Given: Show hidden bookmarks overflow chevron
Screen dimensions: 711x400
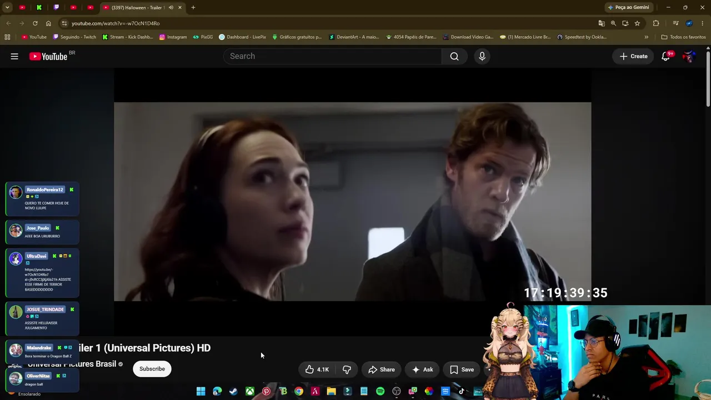Looking at the screenshot, I should (x=646, y=37).
